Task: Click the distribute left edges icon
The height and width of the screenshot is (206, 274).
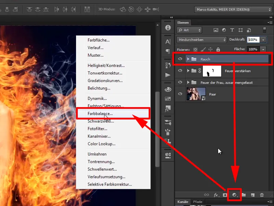Action: (x=57, y=9)
